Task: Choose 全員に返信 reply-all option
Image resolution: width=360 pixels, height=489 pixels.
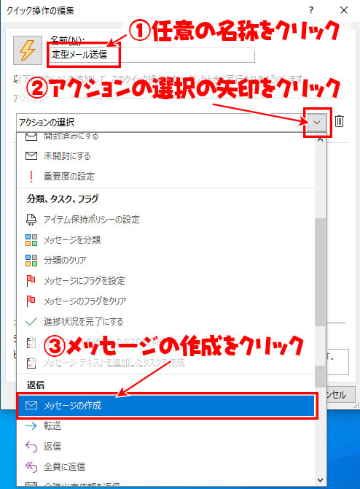Action: point(165,466)
